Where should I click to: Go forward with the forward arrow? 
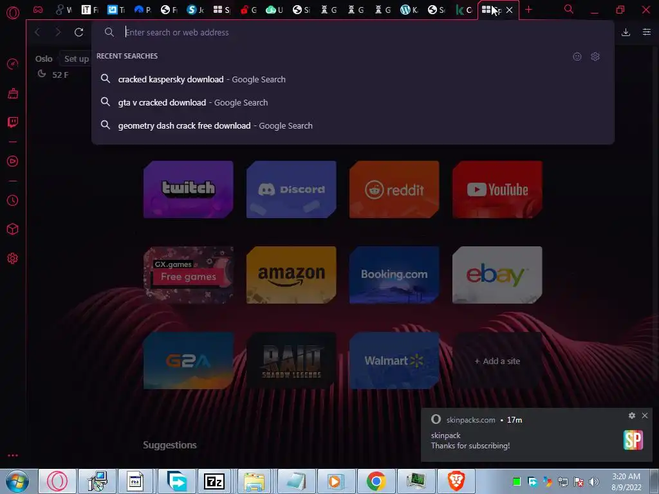pyautogui.click(x=58, y=32)
